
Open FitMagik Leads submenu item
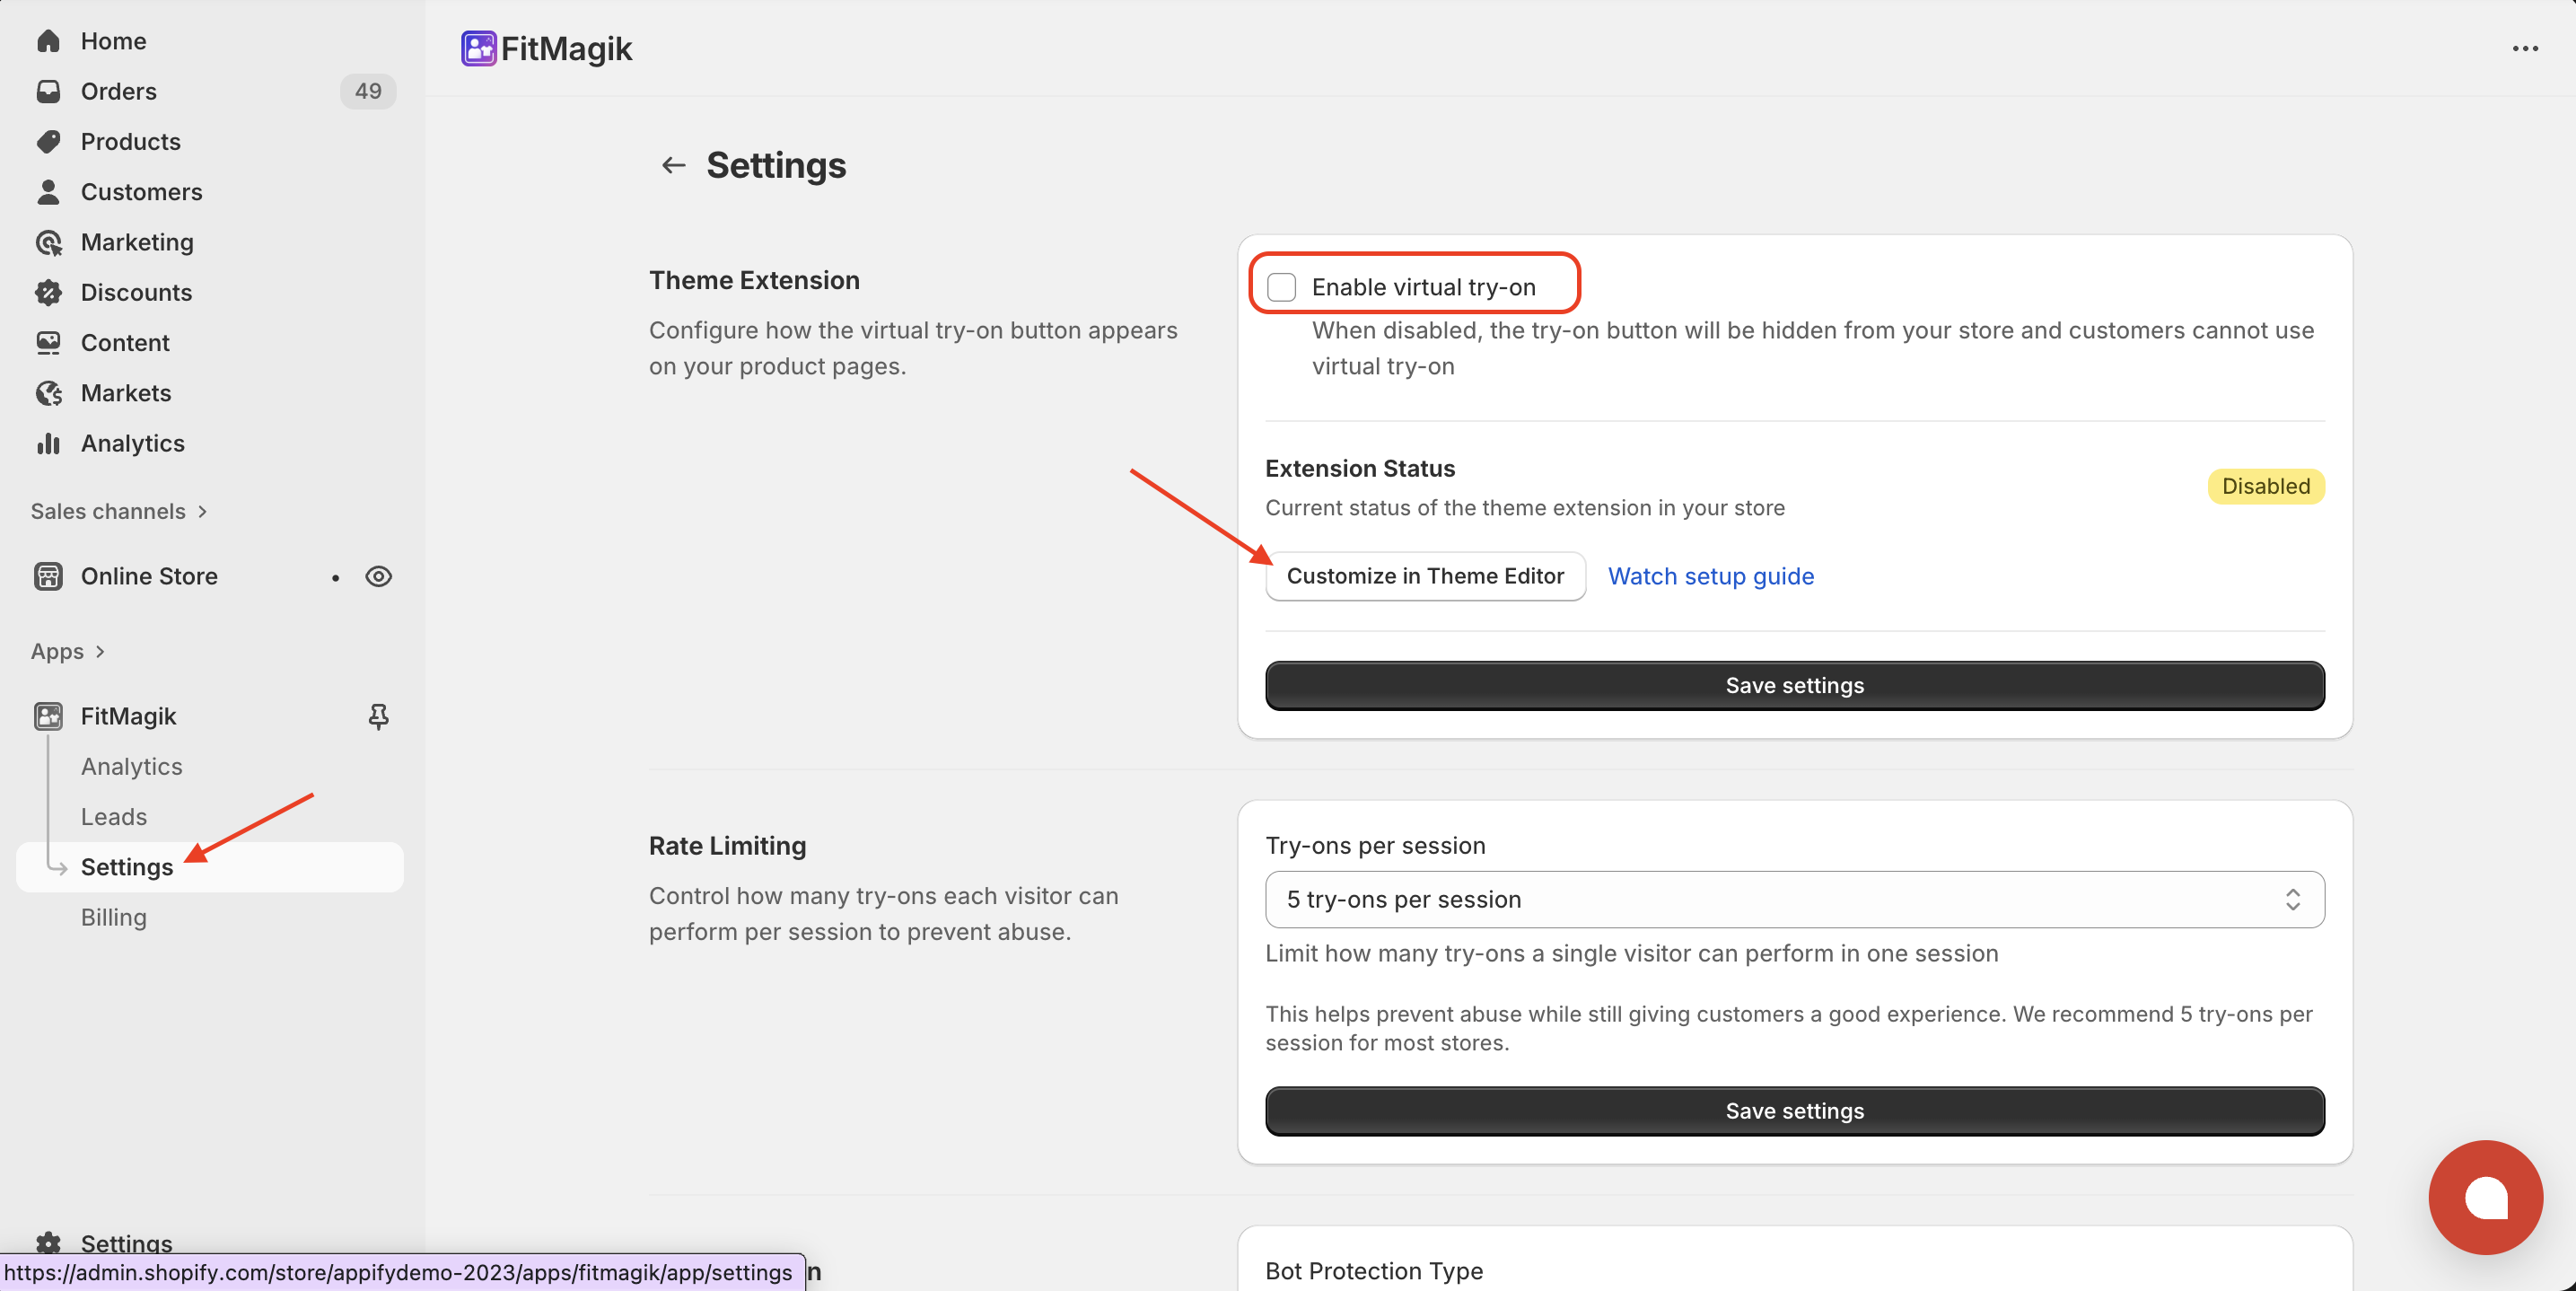click(x=113, y=816)
